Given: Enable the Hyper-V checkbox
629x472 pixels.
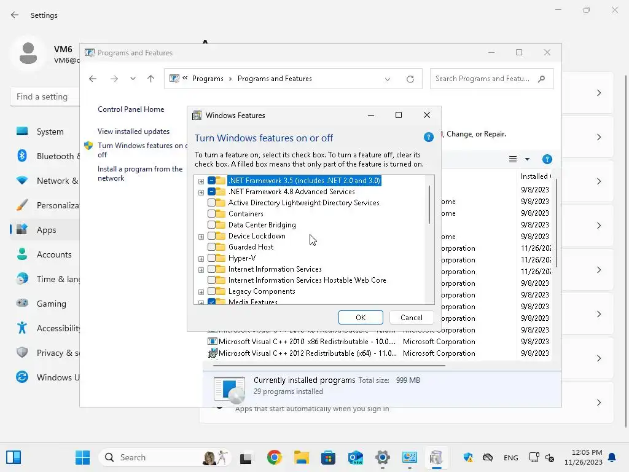Looking at the screenshot, I should [211, 258].
